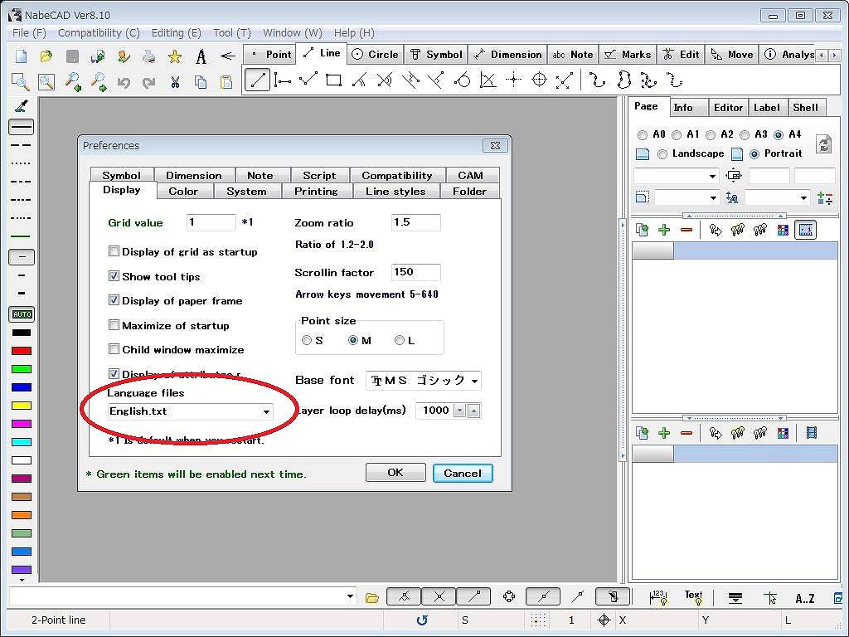Close the Preferences dialog

495,145
